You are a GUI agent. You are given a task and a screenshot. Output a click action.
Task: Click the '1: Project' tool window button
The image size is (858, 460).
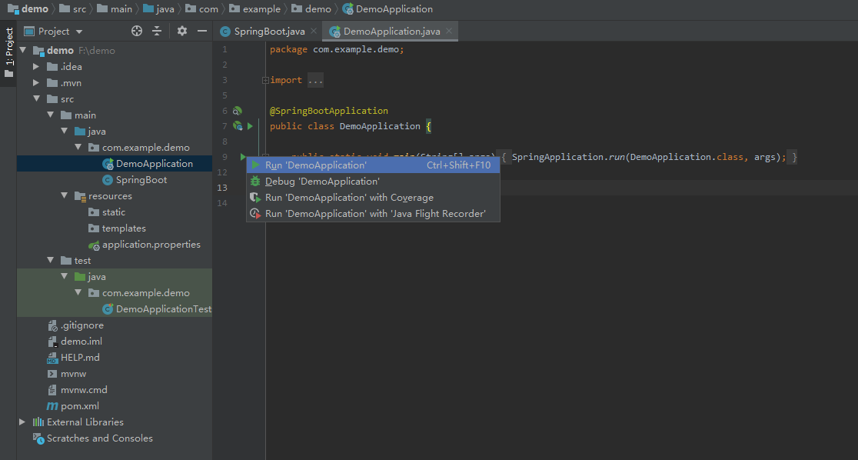click(8, 52)
